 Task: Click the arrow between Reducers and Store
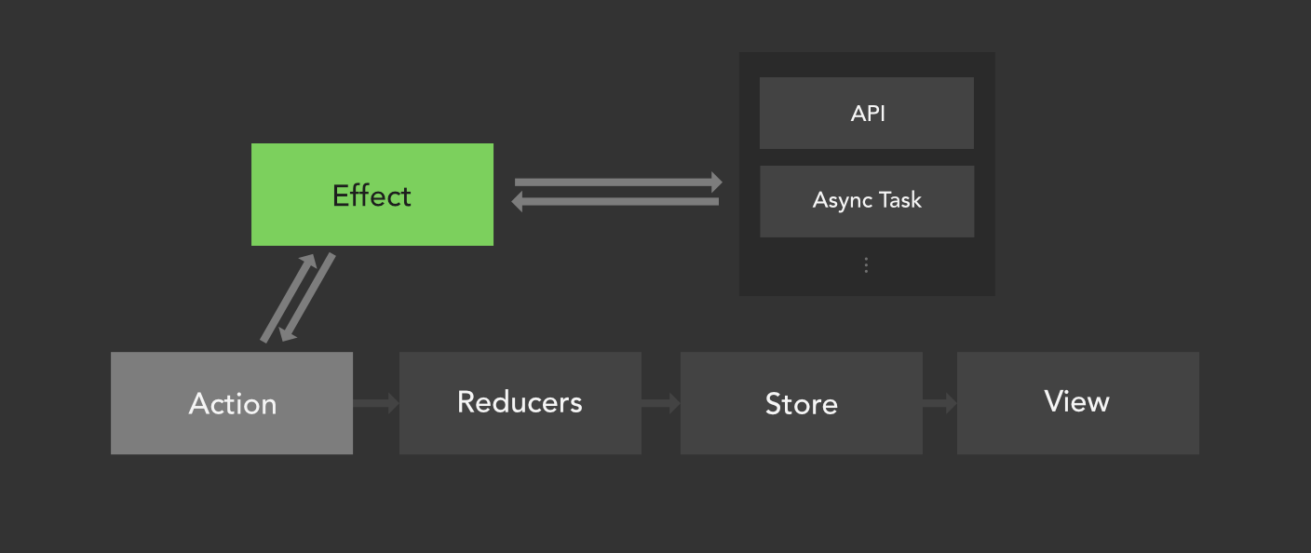(660, 403)
